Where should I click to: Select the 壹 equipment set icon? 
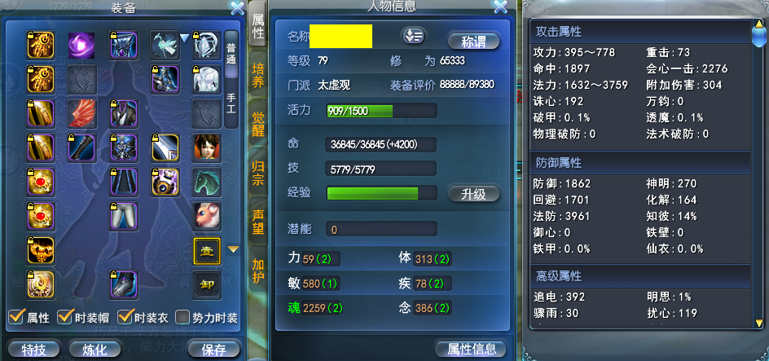[x=206, y=251]
